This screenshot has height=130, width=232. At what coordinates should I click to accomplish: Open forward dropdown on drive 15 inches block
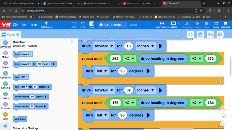point(104,46)
